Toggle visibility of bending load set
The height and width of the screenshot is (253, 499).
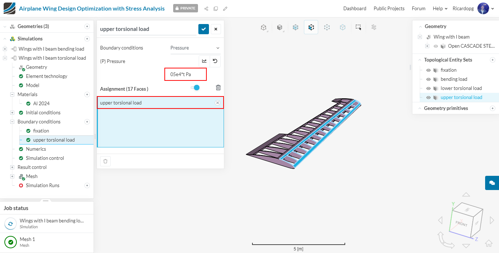pyautogui.click(x=428, y=79)
